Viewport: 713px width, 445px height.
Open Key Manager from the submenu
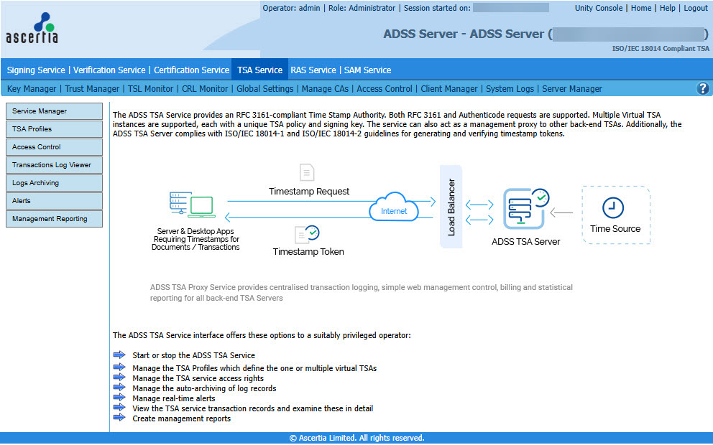(32, 89)
